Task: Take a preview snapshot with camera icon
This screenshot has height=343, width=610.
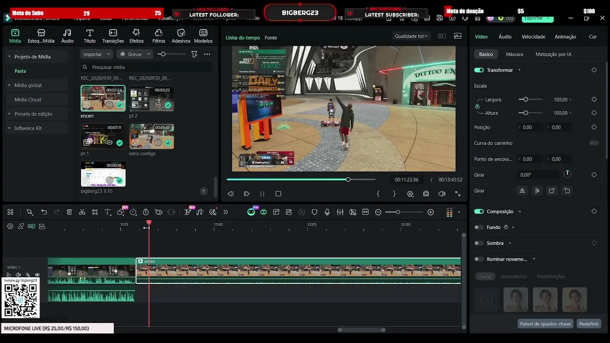Action: [x=426, y=194]
